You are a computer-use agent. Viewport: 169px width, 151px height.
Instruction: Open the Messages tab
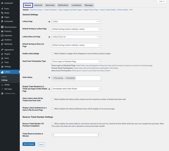(89, 5)
